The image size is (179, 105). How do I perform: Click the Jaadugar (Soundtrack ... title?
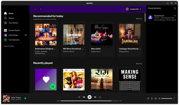pyautogui.click(x=130, y=49)
